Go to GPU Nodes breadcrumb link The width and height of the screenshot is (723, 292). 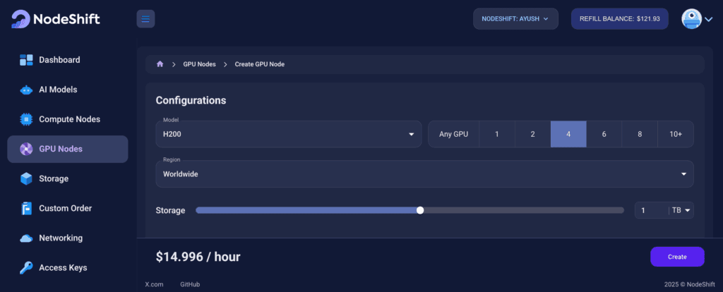pos(199,64)
